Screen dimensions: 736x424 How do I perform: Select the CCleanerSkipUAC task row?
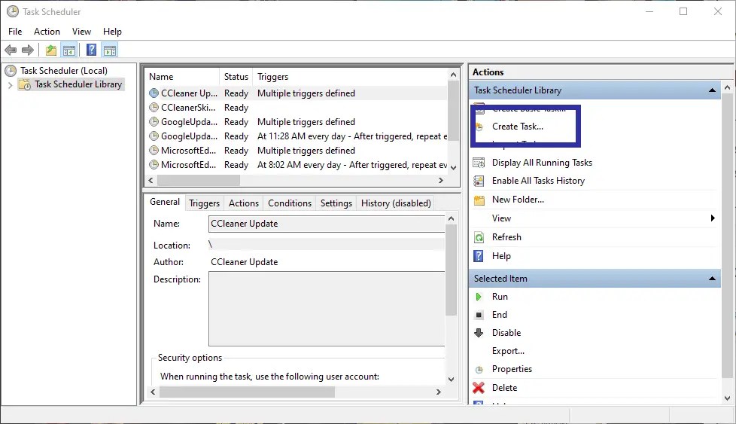189,108
